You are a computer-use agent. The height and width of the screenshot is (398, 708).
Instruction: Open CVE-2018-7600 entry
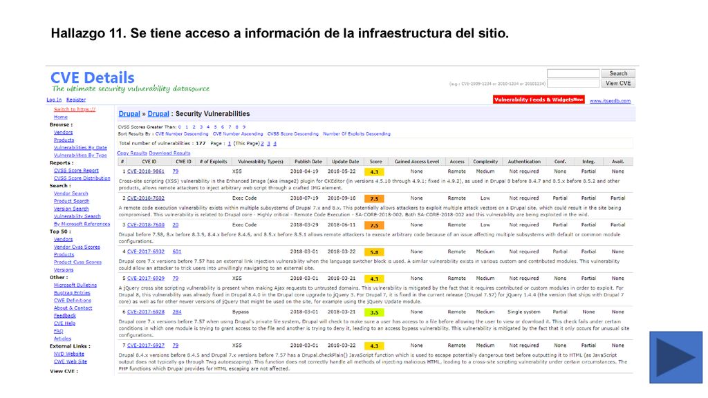point(146,225)
